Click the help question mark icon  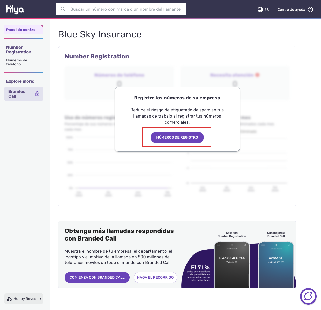tap(310, 10)
